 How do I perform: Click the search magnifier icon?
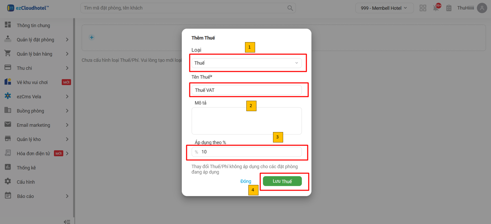pyautogui.click(x=290, y=8)
